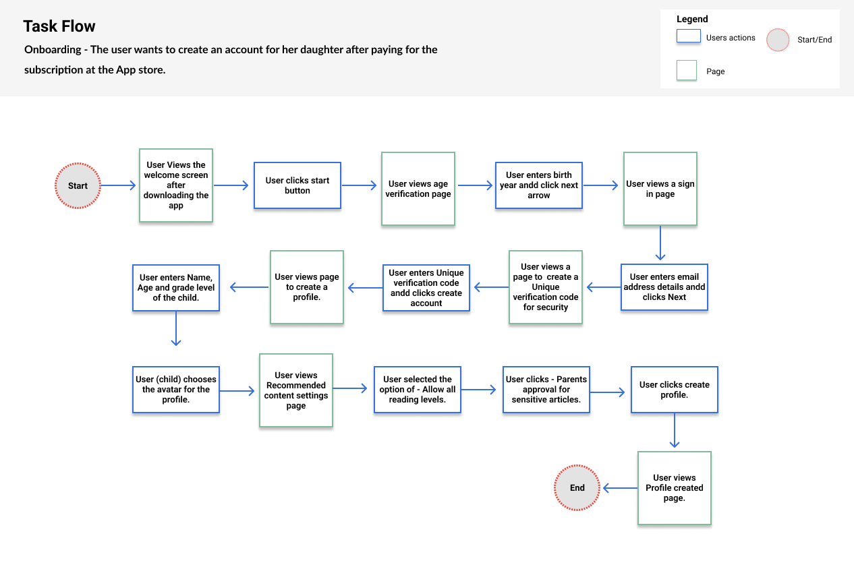Click arrow from email box to verification code page
854x571 pixels.
coord(603,287)
